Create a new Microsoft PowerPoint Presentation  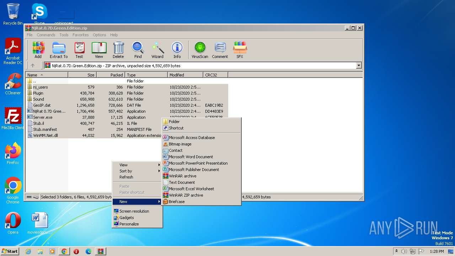click(202, 163)
